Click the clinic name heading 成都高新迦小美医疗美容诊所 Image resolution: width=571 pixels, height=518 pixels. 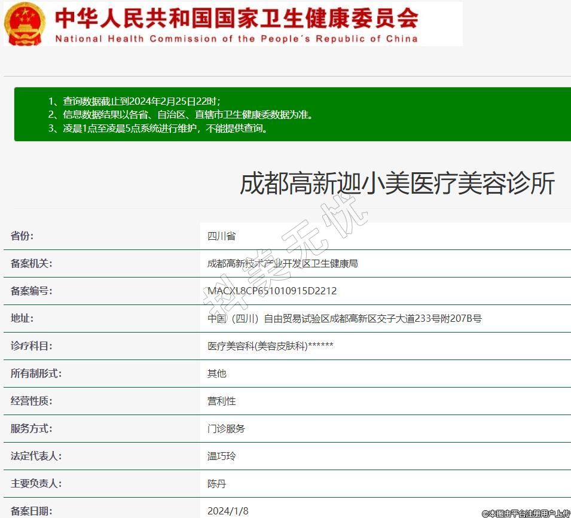point(397,183)
